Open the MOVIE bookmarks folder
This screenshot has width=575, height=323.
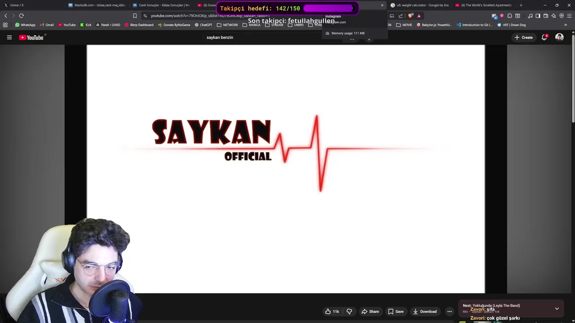(x=404, y=25)
